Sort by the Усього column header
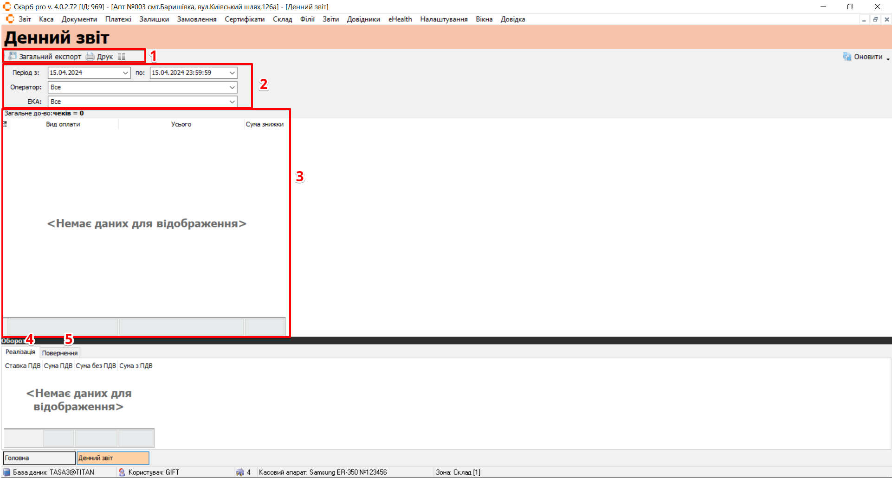 point(181,124)
